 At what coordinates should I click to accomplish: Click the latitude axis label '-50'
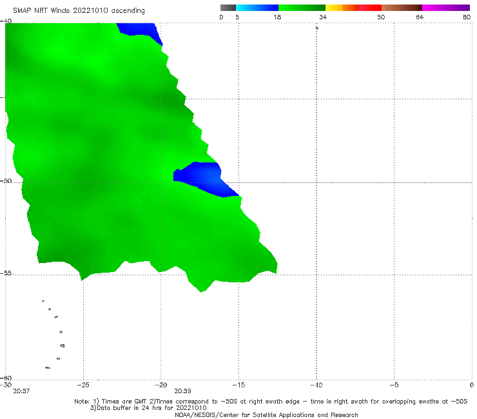point(6,180)
